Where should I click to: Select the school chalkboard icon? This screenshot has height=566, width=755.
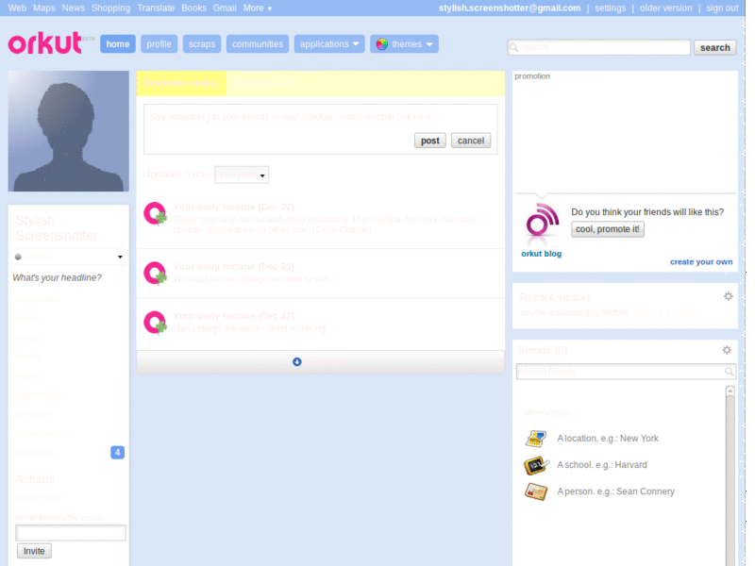click(x=536, y=465)
